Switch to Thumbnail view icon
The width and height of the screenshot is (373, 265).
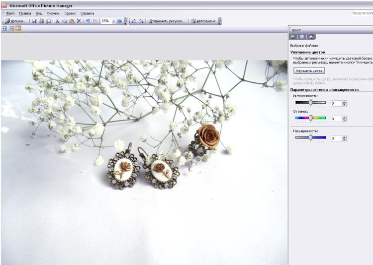[5, 29]
